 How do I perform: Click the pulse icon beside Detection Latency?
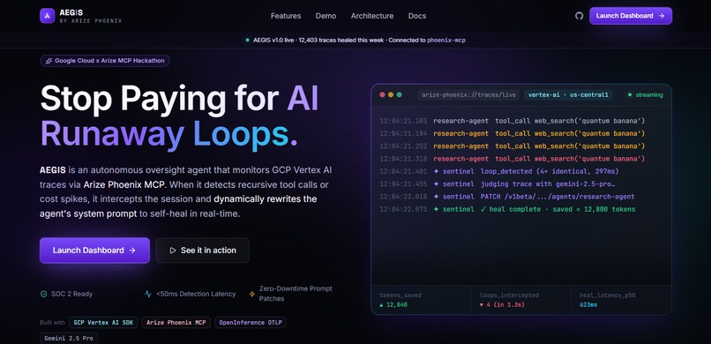(148, 294)
